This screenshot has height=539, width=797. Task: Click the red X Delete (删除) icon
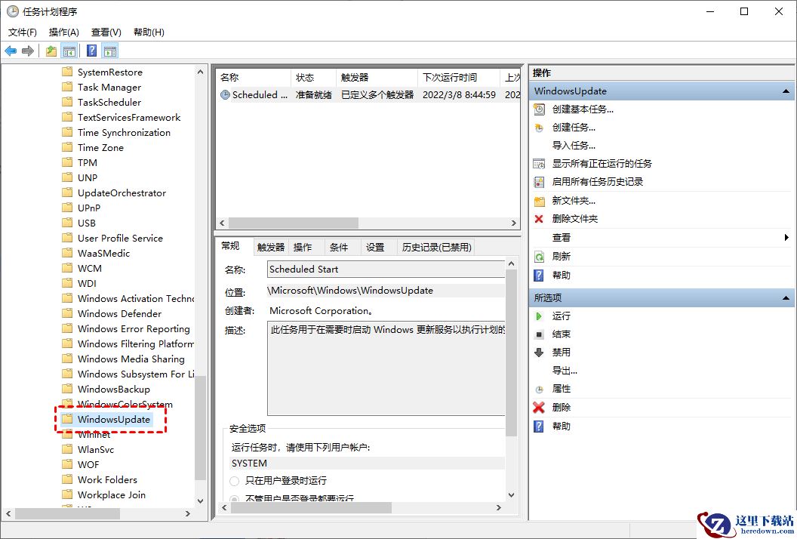[539, 408]
